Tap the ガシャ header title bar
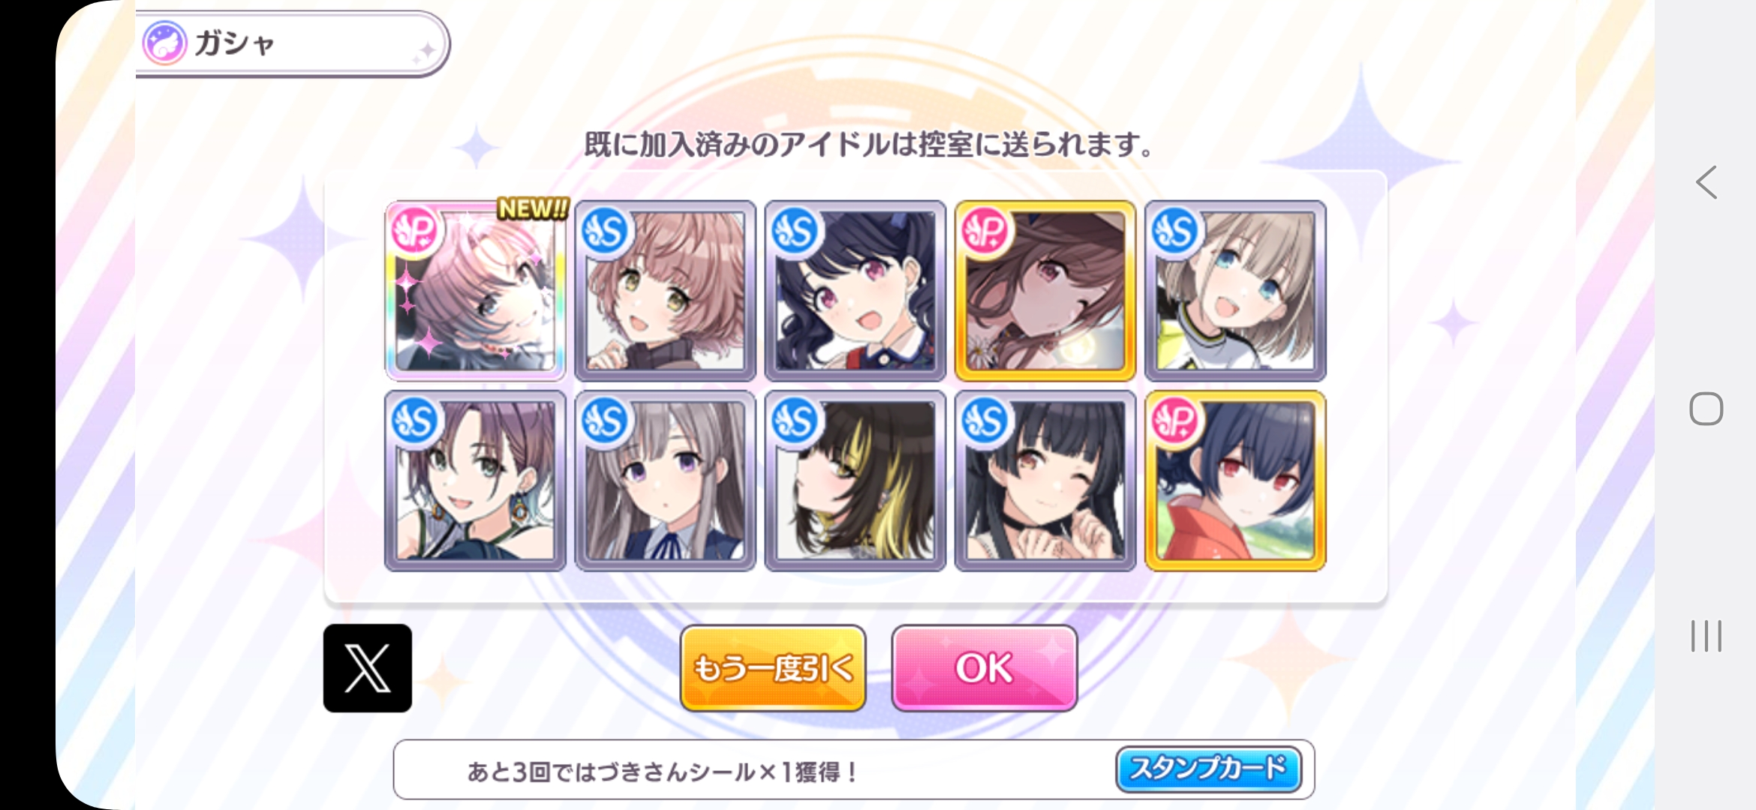1756x810 pixels. pyautogui.click(x=293, y=43)
